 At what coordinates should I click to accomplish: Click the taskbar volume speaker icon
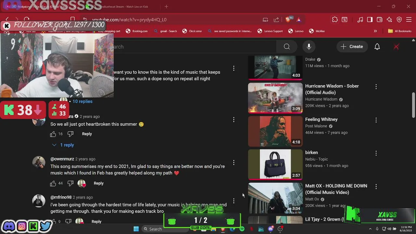point(389,229)
